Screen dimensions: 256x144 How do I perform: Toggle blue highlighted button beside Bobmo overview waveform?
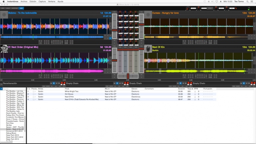pyautogui.click(x=110, y=38)
